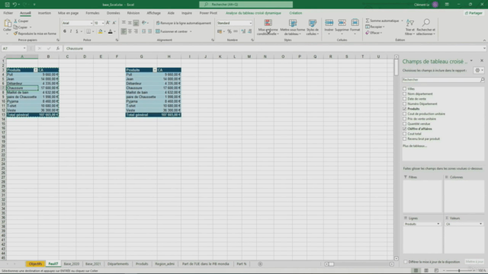This screenshot has width=488, height=274.
Task: Click the Coller paste icon
Action: pos(7,24)
